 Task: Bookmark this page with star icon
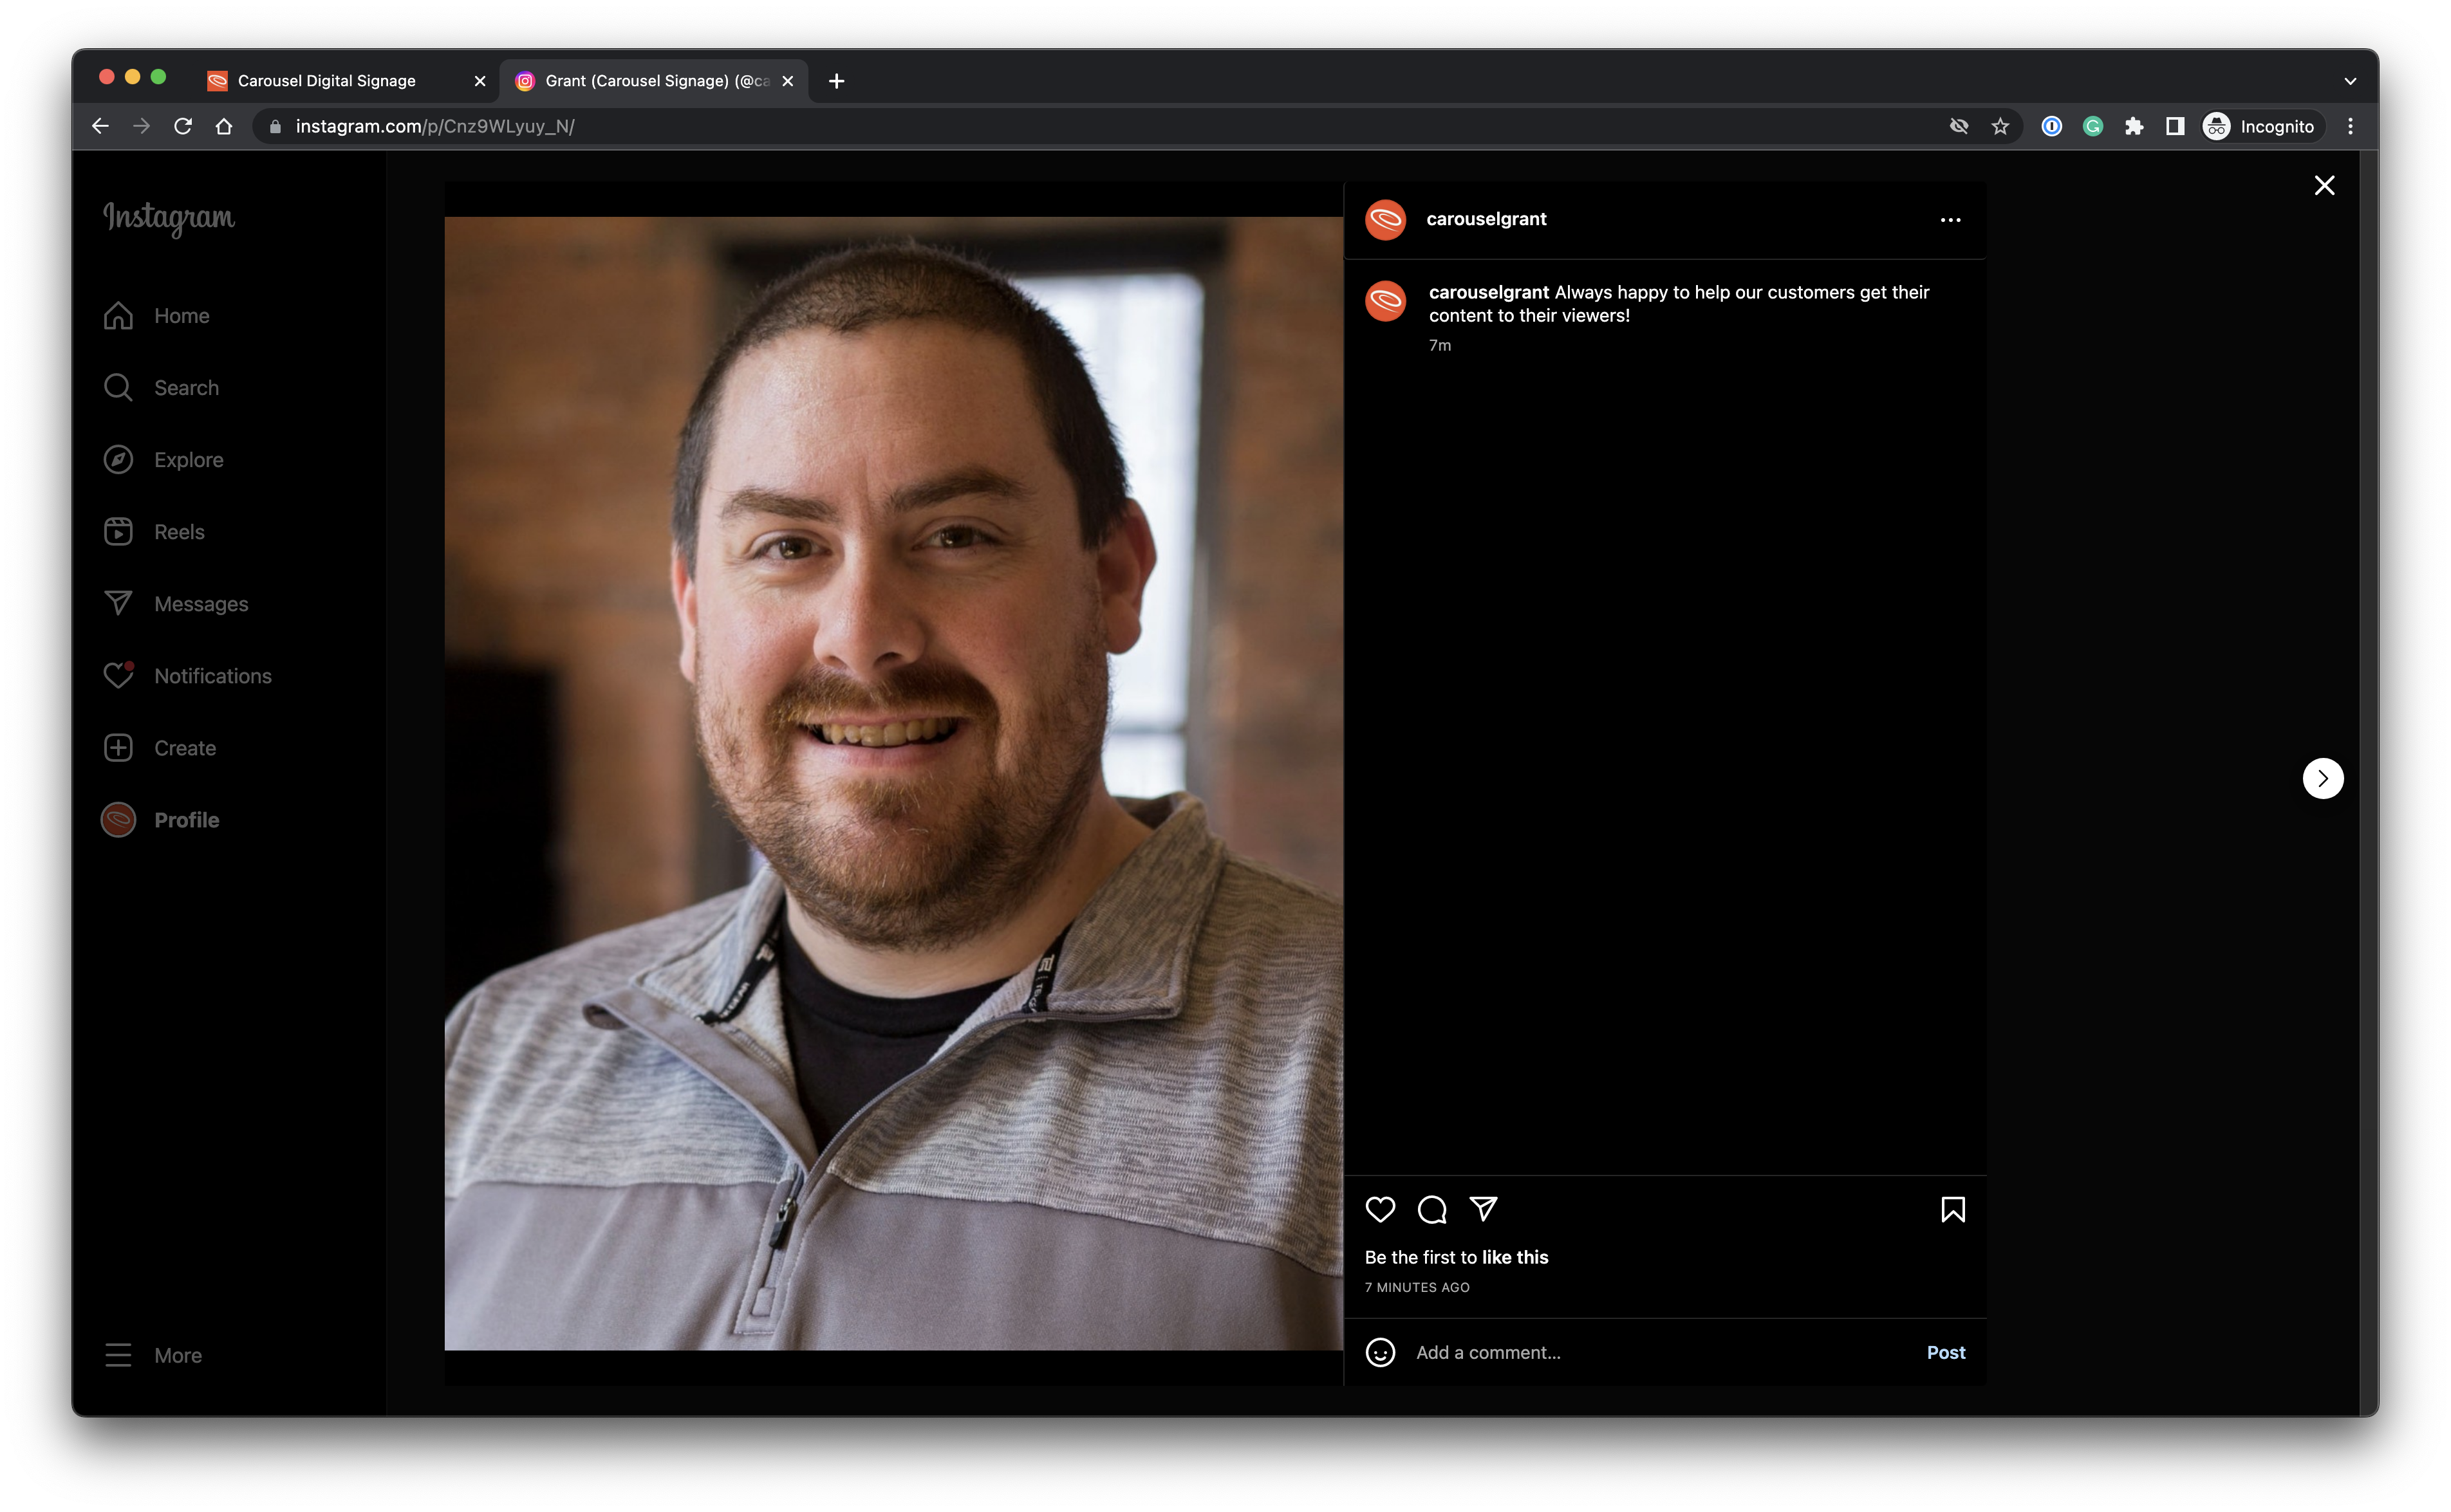point(1999,126)
